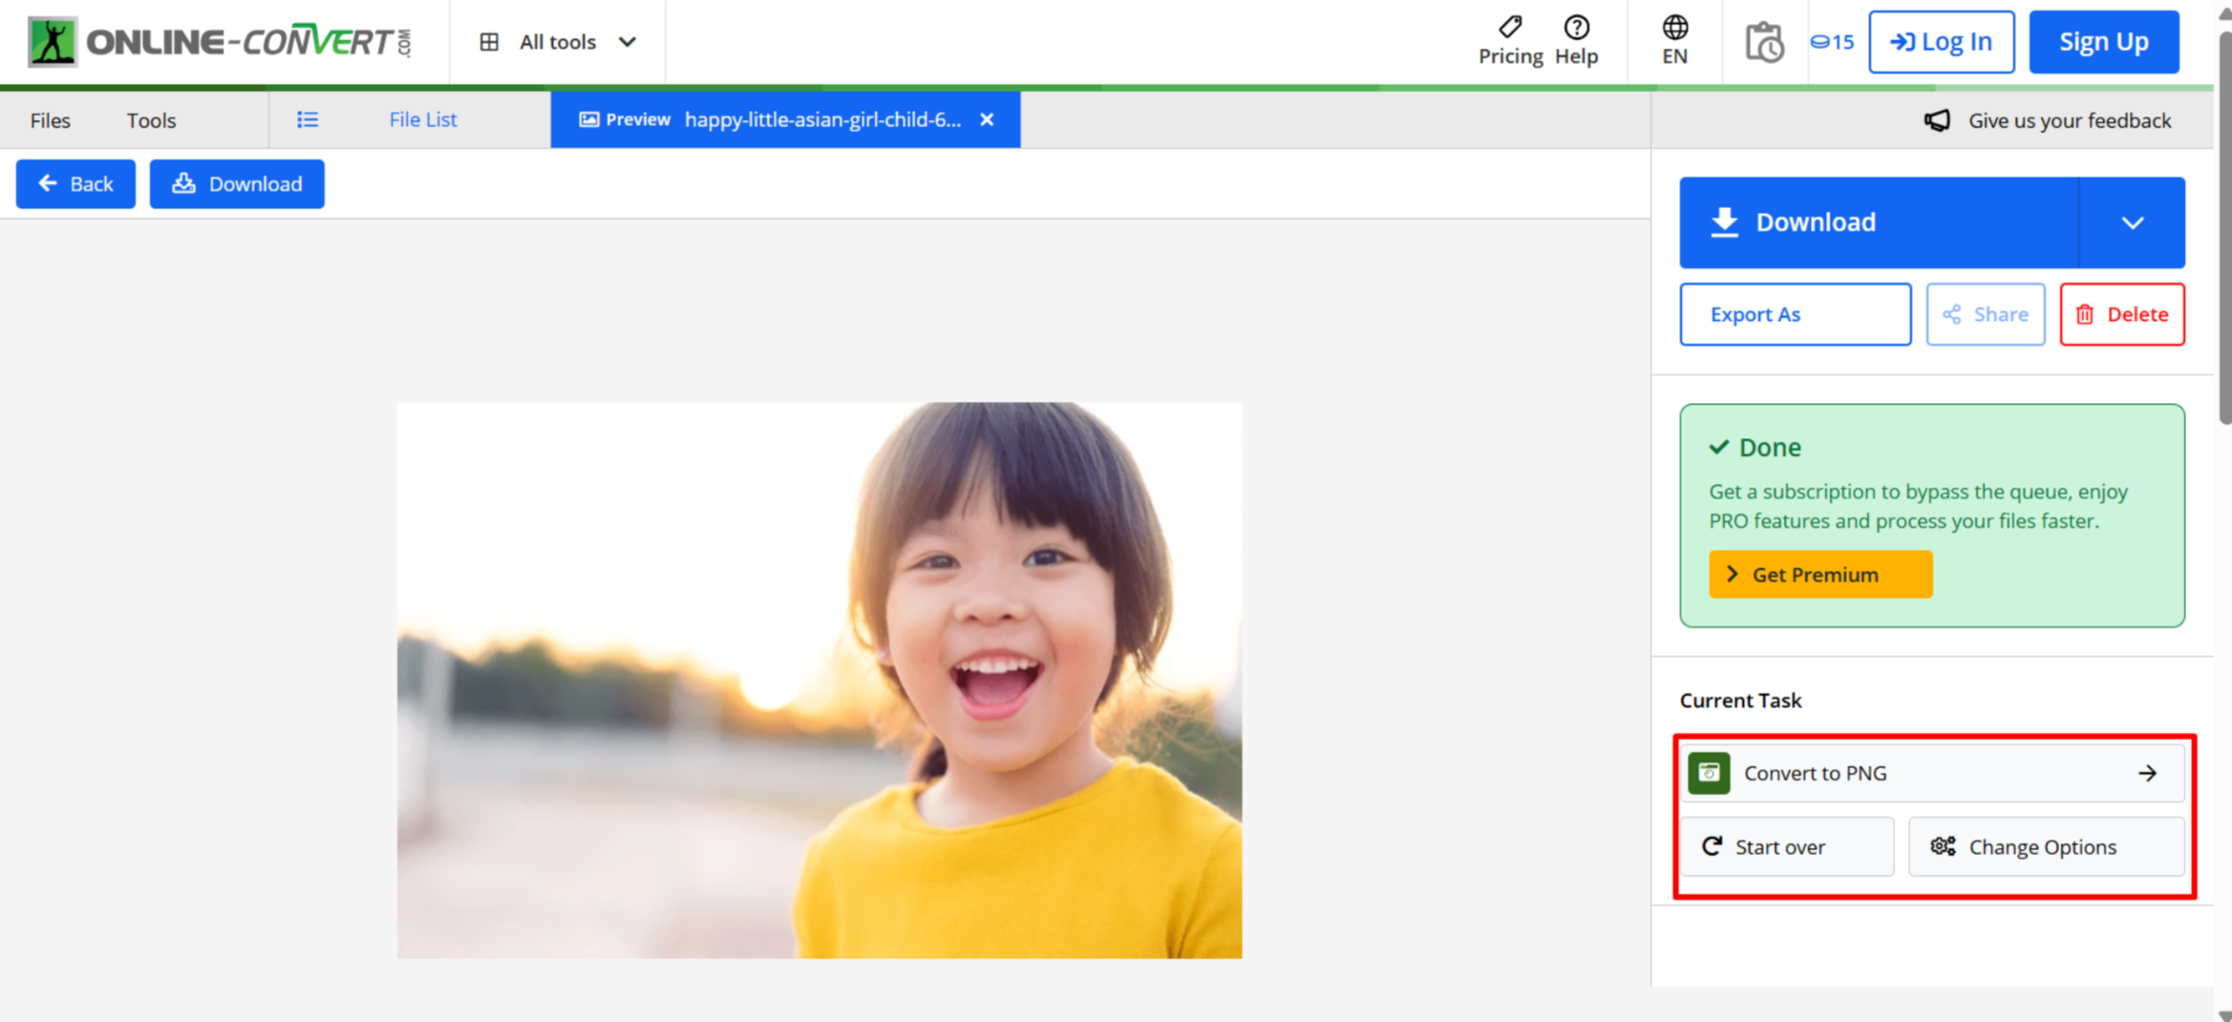Switch to the File List tab
The image size is (2232, 1022).
pos(422,119)
